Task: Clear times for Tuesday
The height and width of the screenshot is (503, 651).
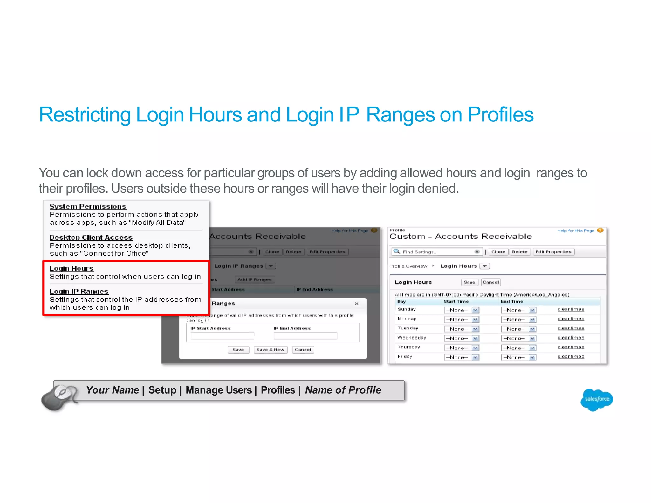Action: [571, 328]
